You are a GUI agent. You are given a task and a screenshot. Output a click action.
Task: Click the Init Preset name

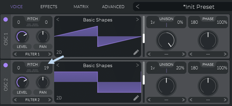pos(199,7)
